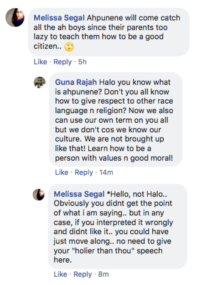Visit Guna Rajah's profile name link
This screenshot has height=285, width=202.
[x=76, y=82]
